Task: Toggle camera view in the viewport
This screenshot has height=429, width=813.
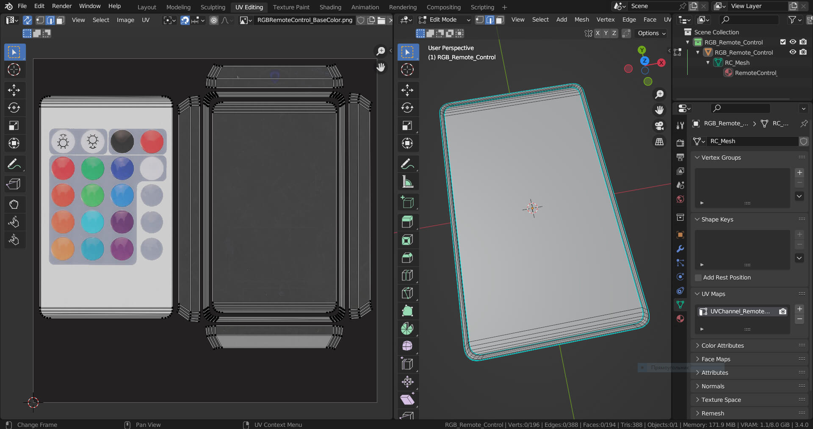Action: [x=659, y=126]
